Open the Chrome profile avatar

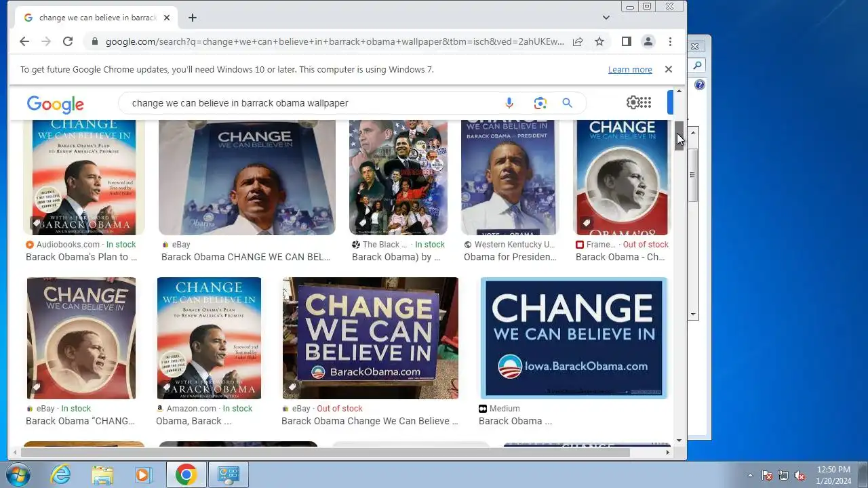click(648, 41)
